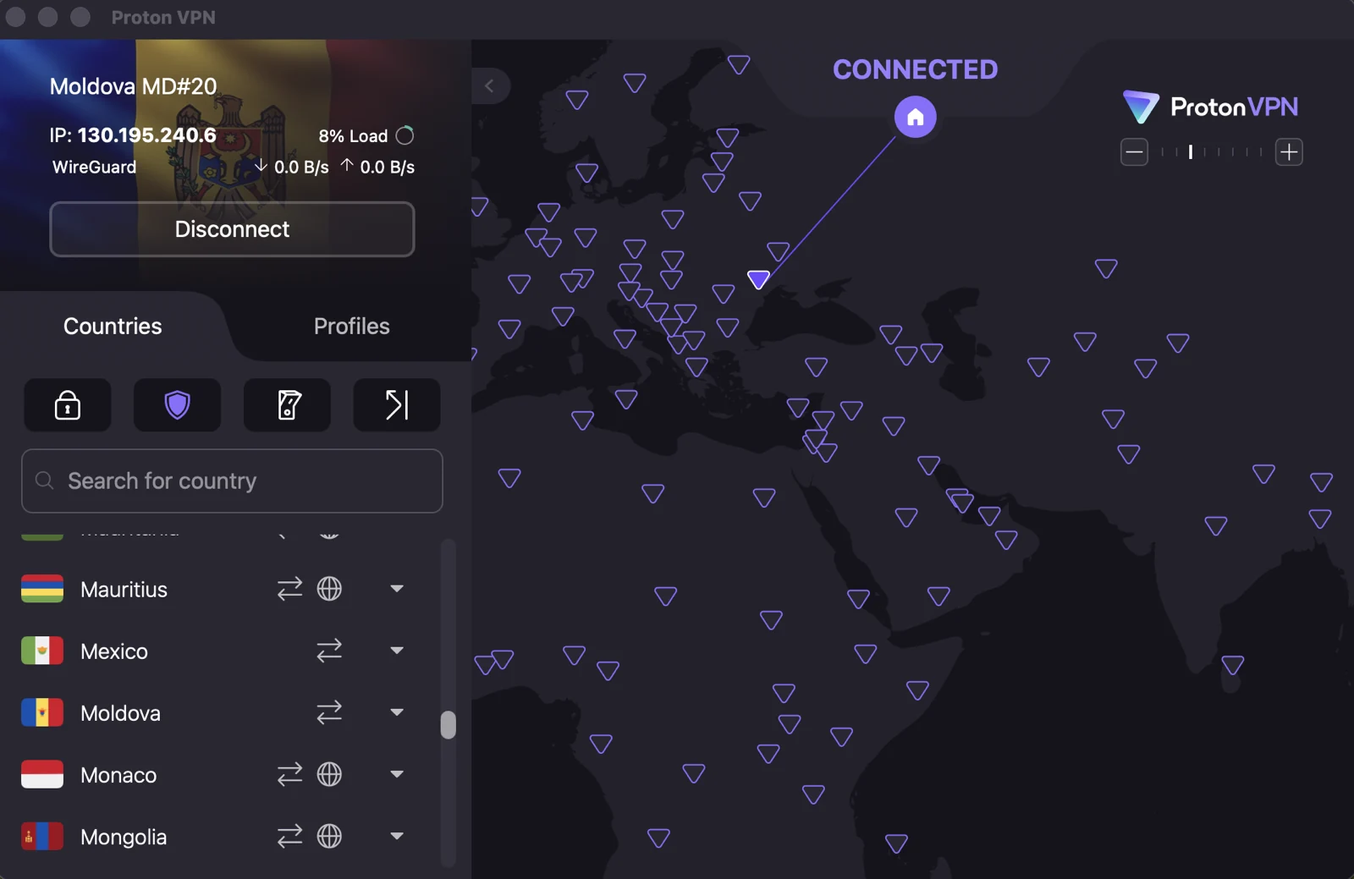Click the P2P arrows icon for Moldova
Screen dimensions: 1354x879
[x=329, y=712]
